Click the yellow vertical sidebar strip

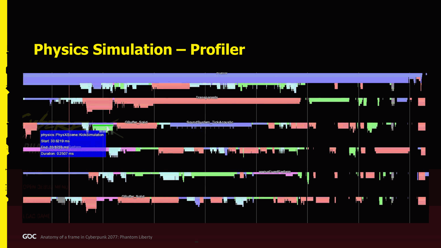(x=3, y=124)
